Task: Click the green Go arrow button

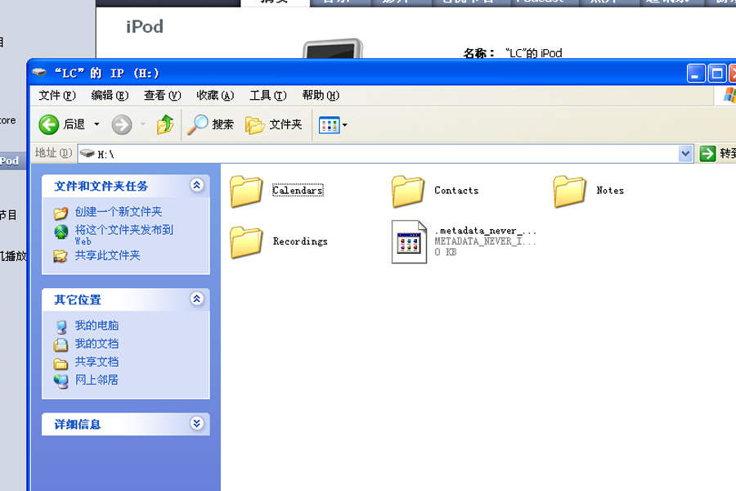Action: [x=707, y=154]
